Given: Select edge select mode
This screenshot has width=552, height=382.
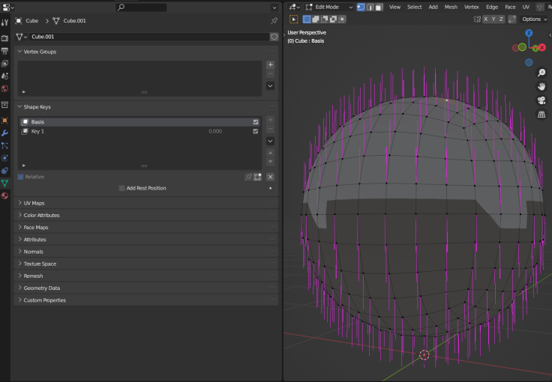Looking at the screenshot, I should tap(370, 7).
